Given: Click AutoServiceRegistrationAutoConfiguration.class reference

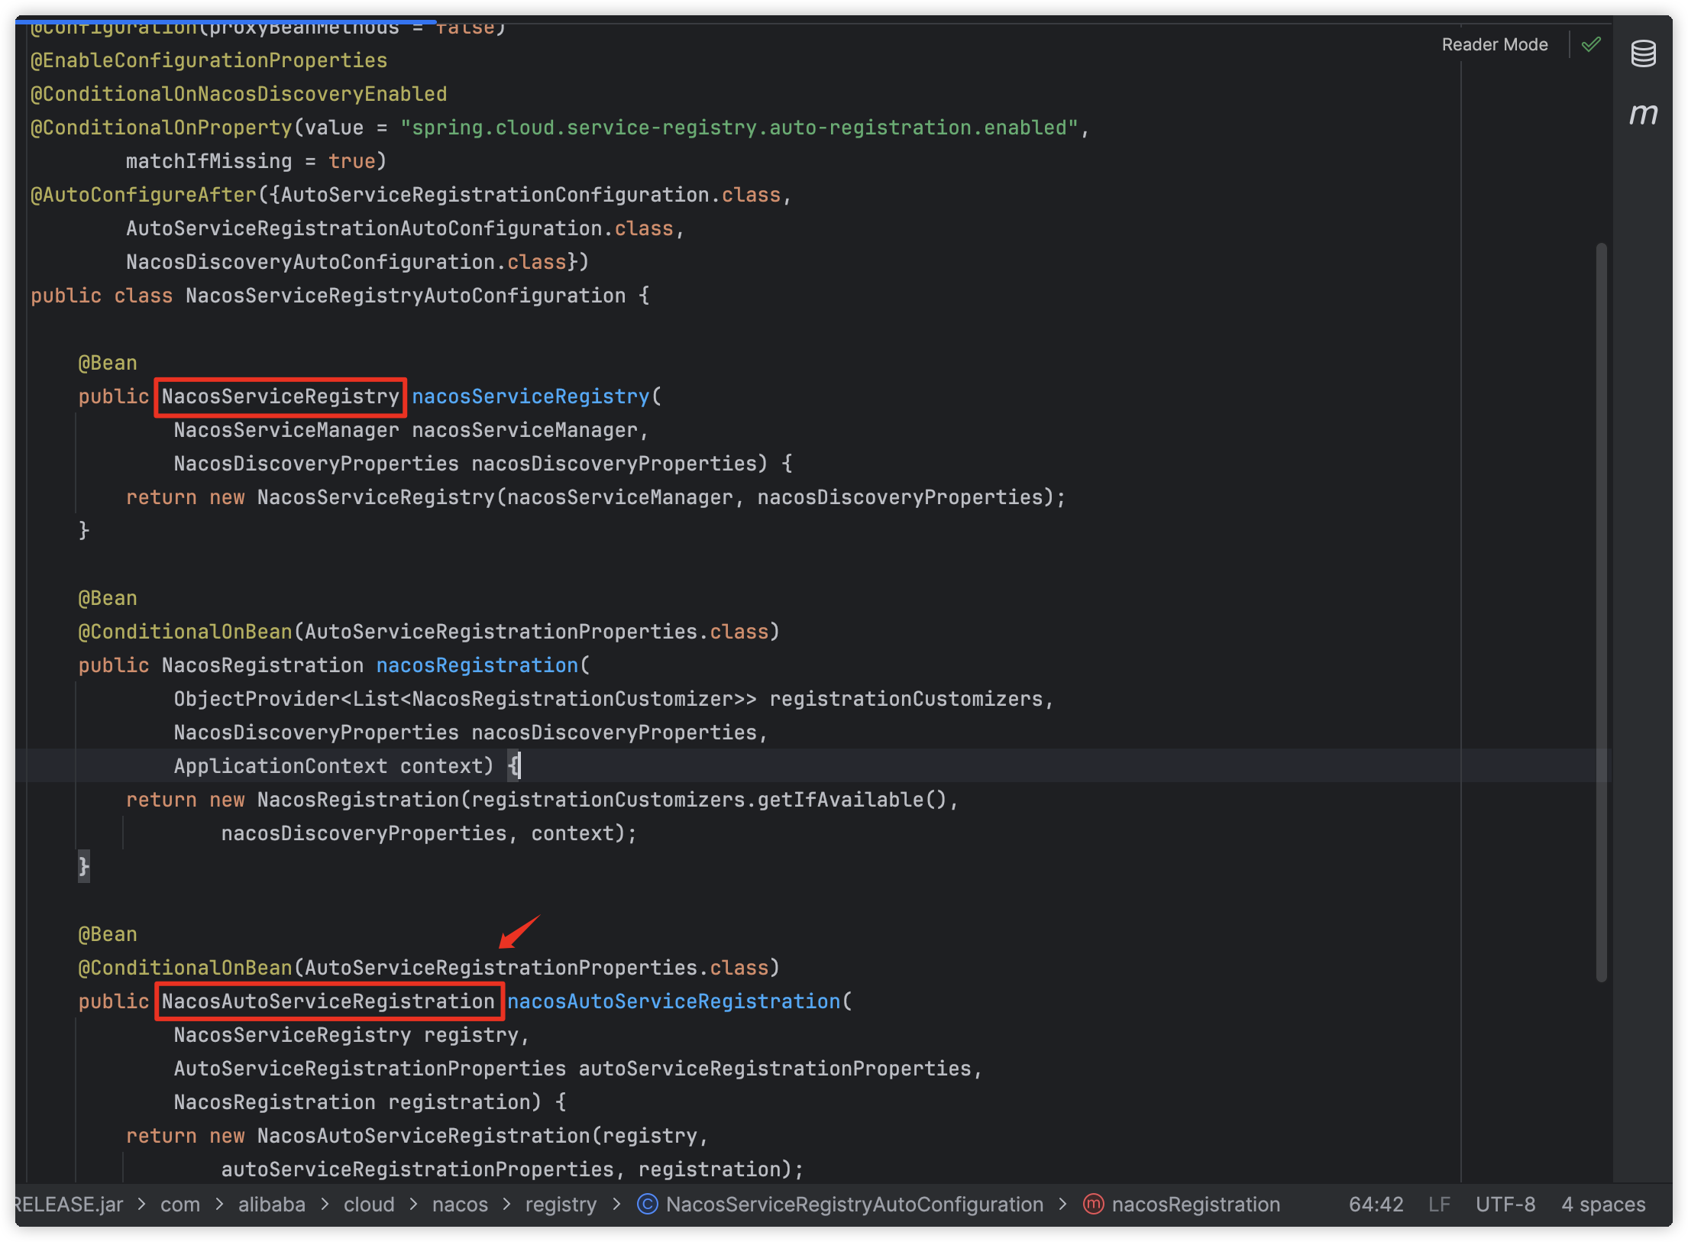Looking at the screenshot, I should [x=399, y=228].
